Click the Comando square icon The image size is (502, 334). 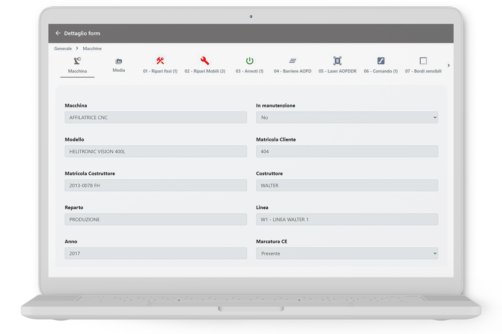(x=380, y=61)
